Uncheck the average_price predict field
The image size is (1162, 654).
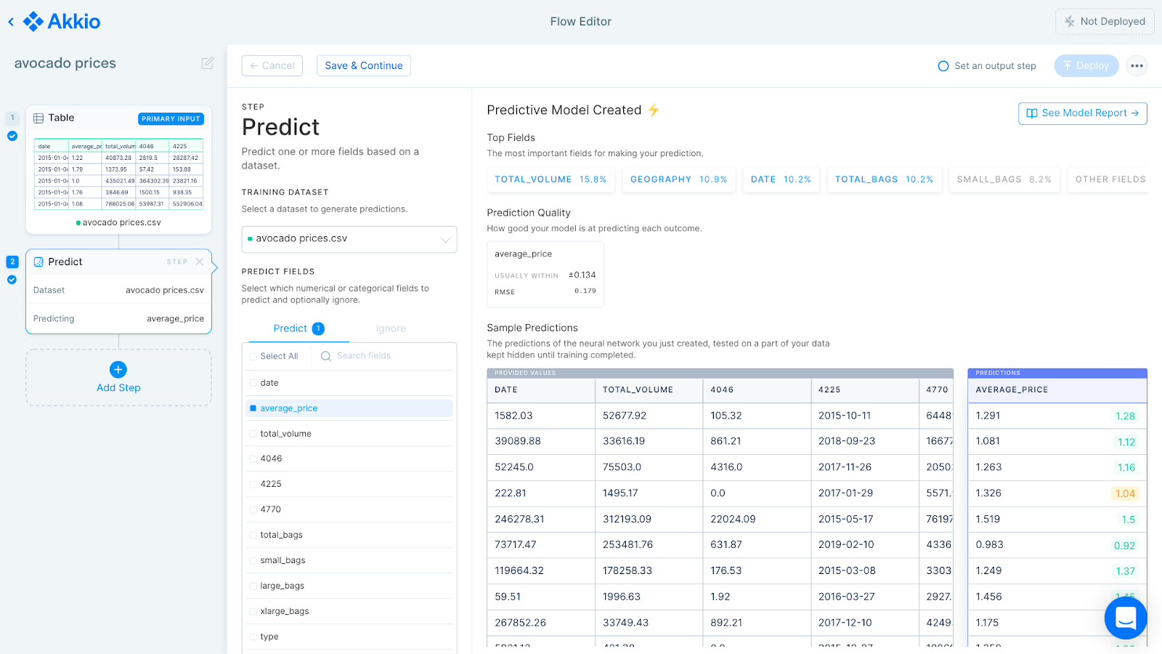pyautogui.click(x=252, y=408)
